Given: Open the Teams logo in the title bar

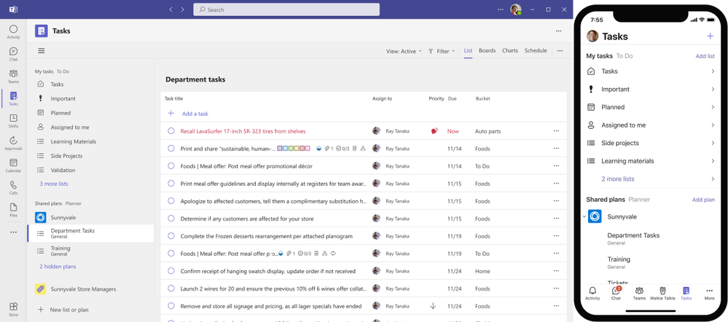Looking at the screenshot, I should point(13,9).
